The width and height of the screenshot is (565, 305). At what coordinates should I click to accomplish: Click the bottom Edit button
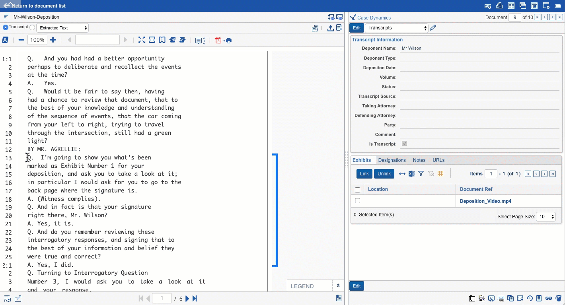357,286
